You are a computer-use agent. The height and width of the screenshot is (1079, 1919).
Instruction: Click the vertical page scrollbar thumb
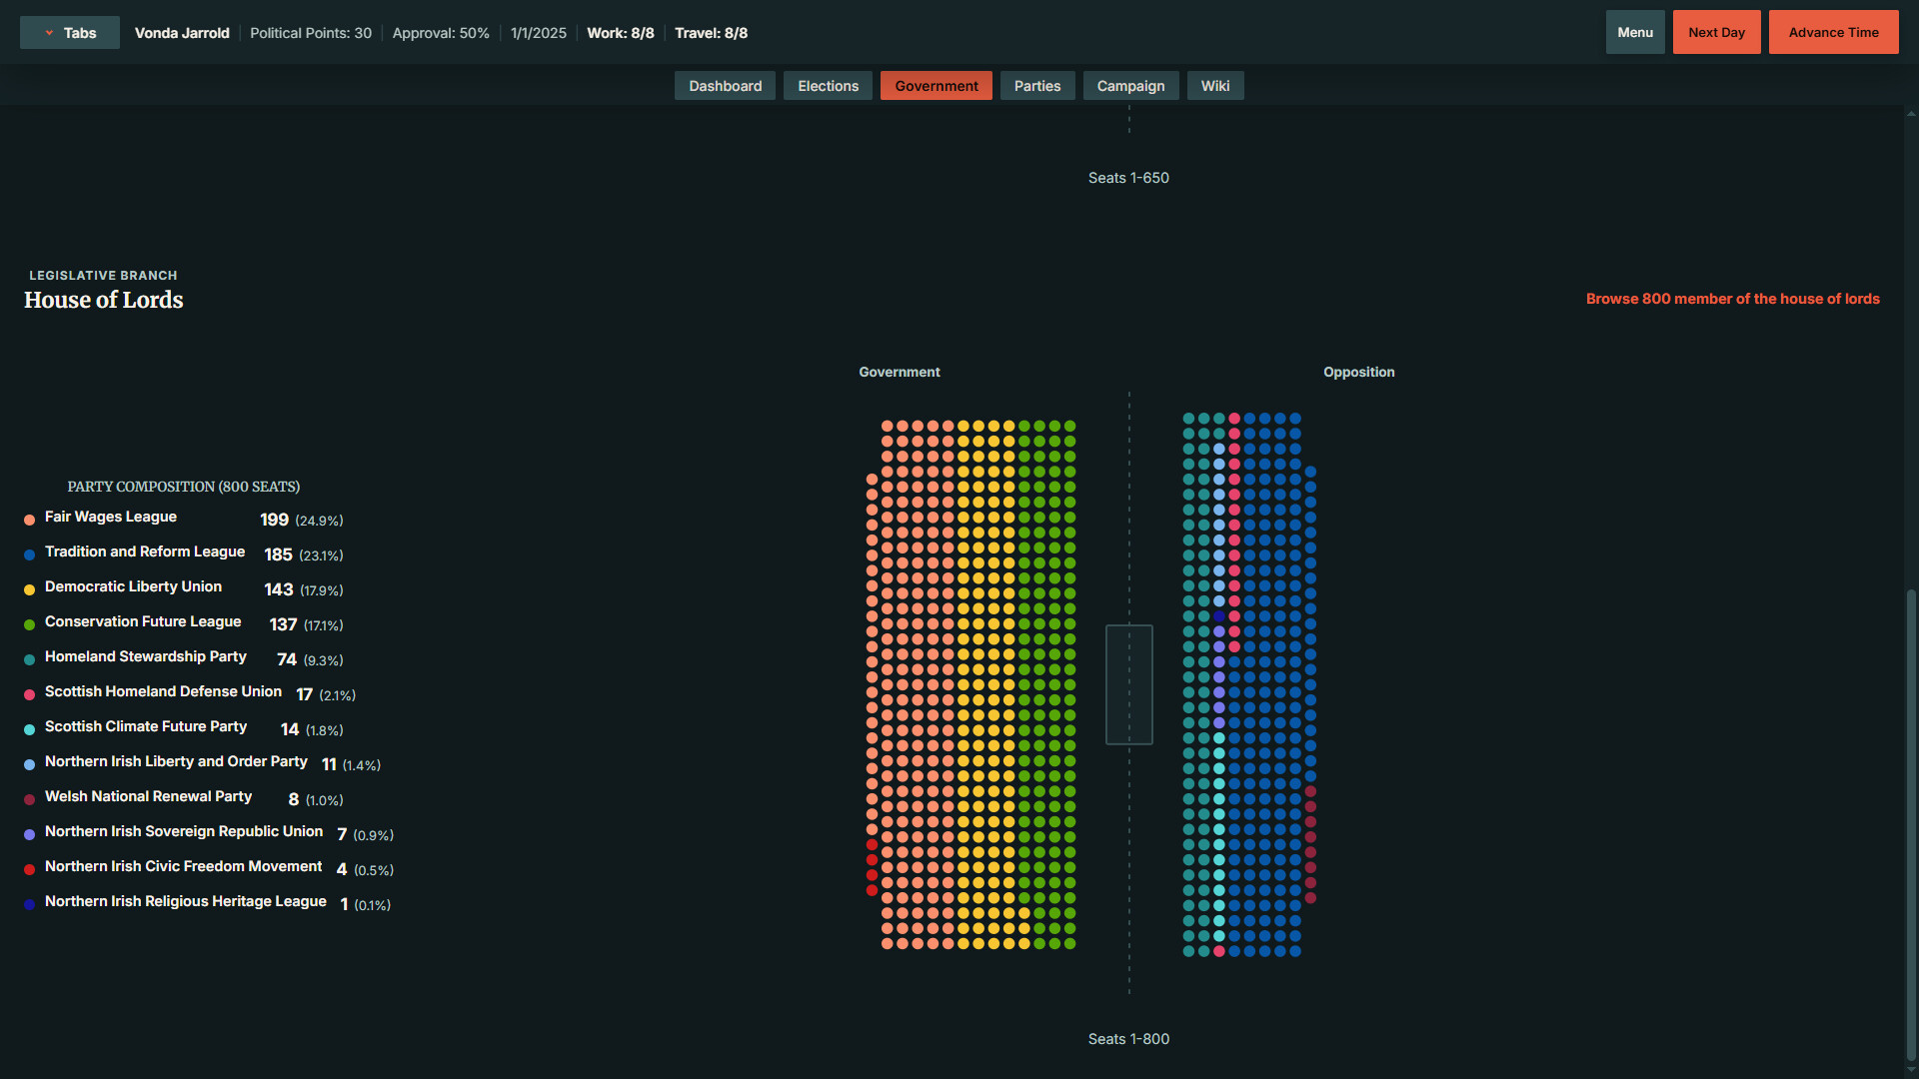1911,824
